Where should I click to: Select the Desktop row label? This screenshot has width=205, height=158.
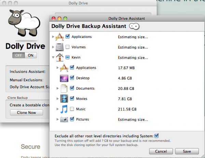pos(83,78)
